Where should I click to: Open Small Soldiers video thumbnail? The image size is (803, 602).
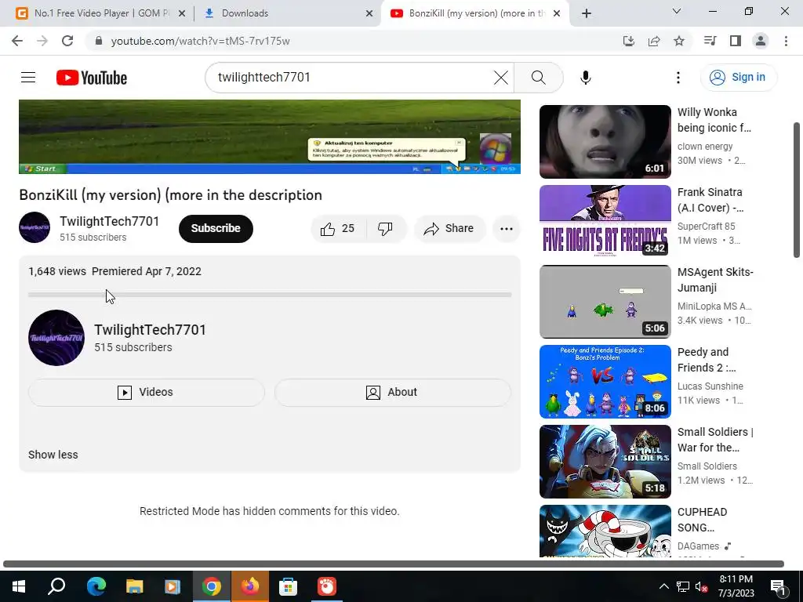pyautogui.click(x=605, y=461)
